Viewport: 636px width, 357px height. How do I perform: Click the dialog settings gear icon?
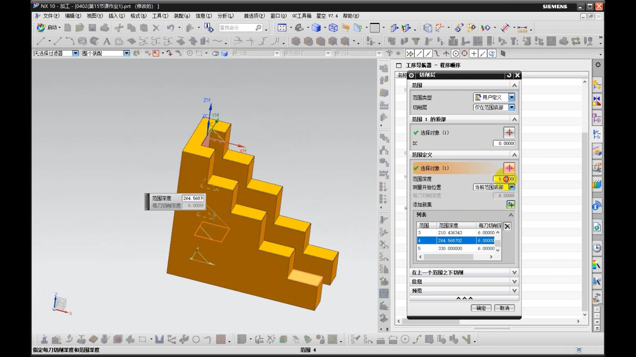pyautogui.click(x=411, y=75)
